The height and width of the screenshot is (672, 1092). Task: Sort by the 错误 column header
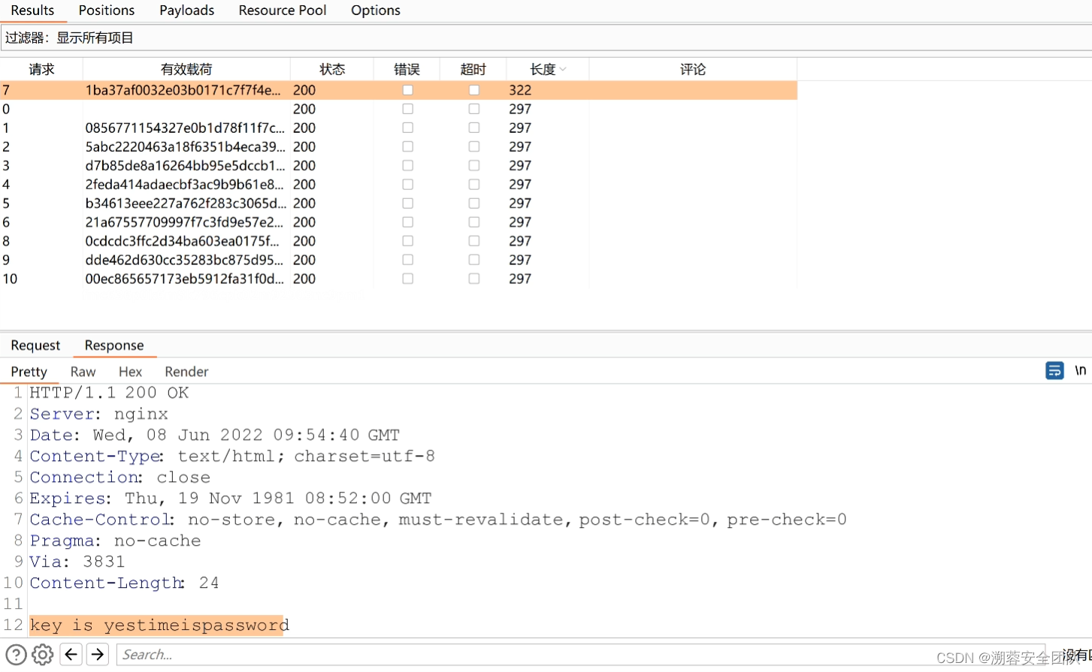pos(407,69)
